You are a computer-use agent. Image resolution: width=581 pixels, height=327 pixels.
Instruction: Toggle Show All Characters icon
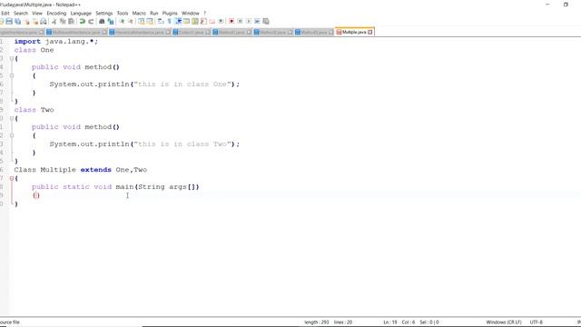(170, 22)
